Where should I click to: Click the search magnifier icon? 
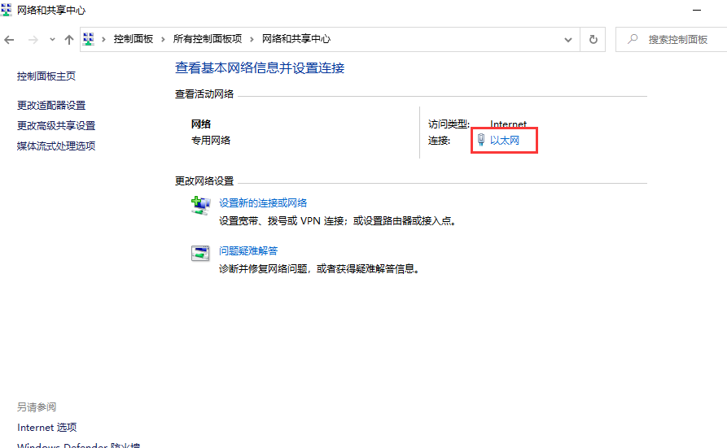[633, 39]
